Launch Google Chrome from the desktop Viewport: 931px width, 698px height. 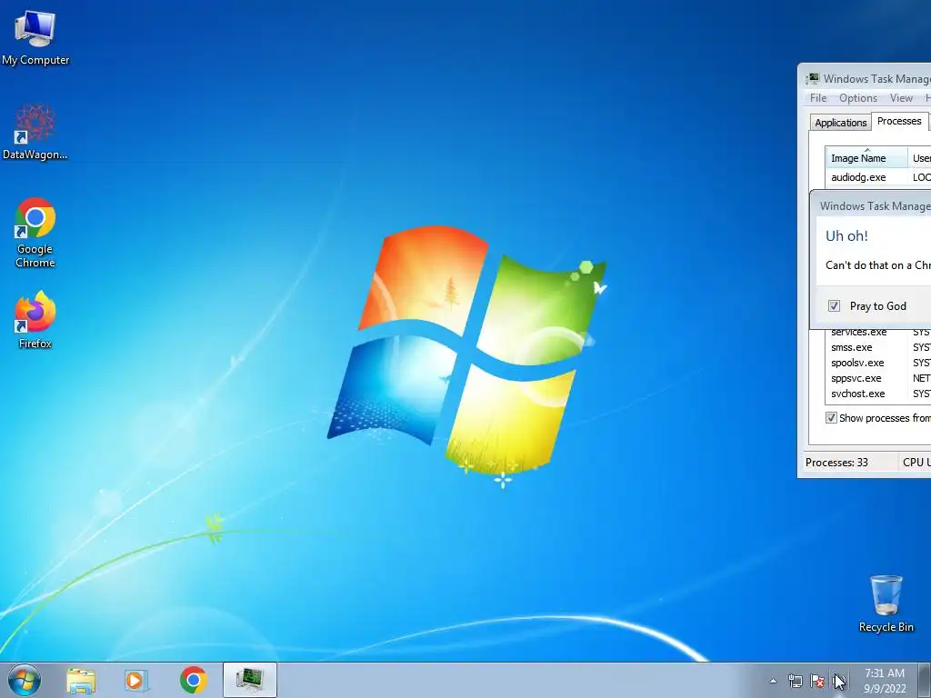pos(35,232)
